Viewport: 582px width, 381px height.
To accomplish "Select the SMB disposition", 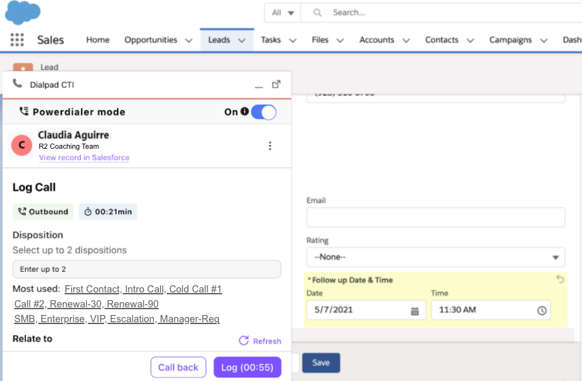I will tap(25, 319).
